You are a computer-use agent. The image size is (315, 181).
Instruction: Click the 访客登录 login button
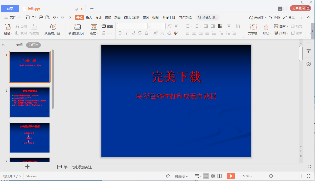300,8
